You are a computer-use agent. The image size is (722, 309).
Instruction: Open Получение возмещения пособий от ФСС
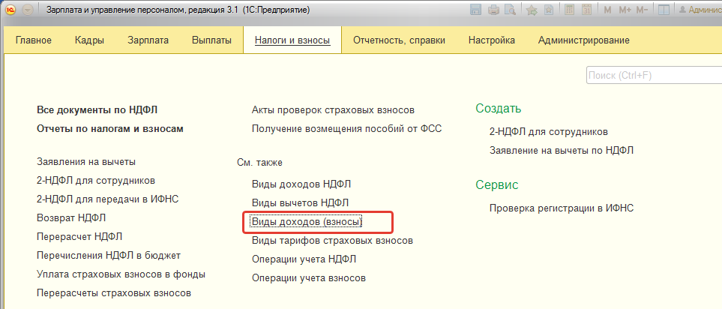pyautogui.click(x=346, y=129)
